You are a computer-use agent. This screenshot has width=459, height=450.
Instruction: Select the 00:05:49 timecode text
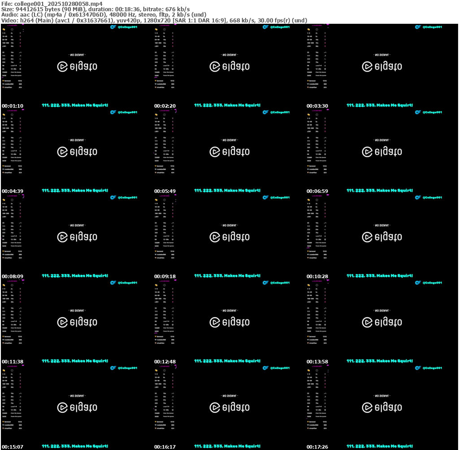pyautogui.click(x=165, y=191)
